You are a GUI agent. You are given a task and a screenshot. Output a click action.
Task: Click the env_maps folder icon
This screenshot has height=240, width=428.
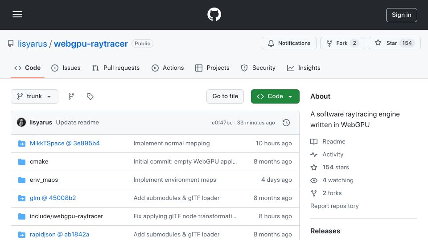pyautogui.click(x=21, y=180)
